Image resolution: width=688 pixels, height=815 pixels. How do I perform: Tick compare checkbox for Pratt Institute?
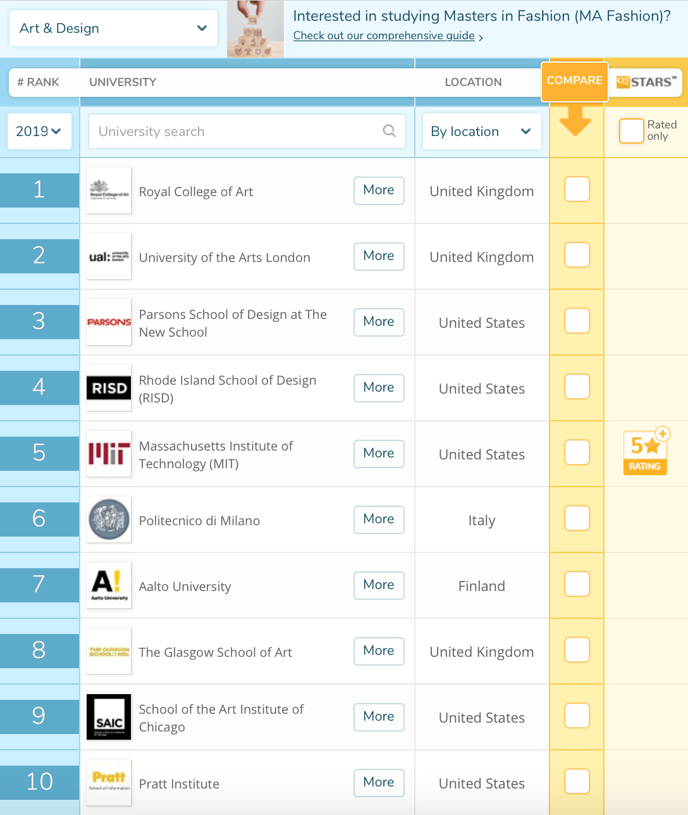(x=577, y=781)
